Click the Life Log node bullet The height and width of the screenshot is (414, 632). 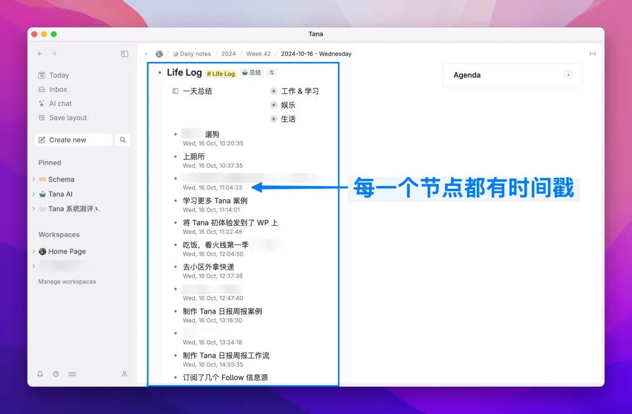[x=160, y=73]
